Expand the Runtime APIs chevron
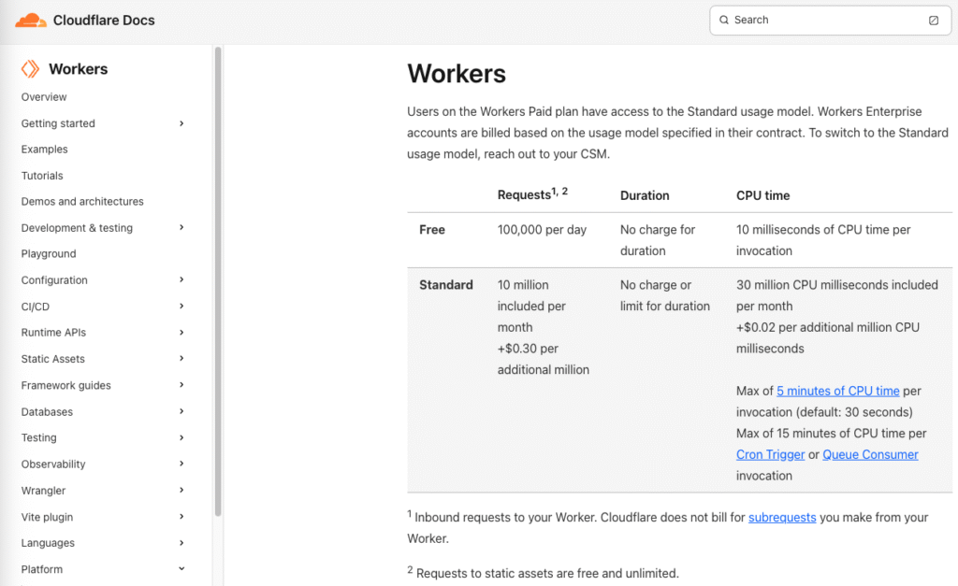This screenshot has height=586, width=958. click(x=181, y=332)
